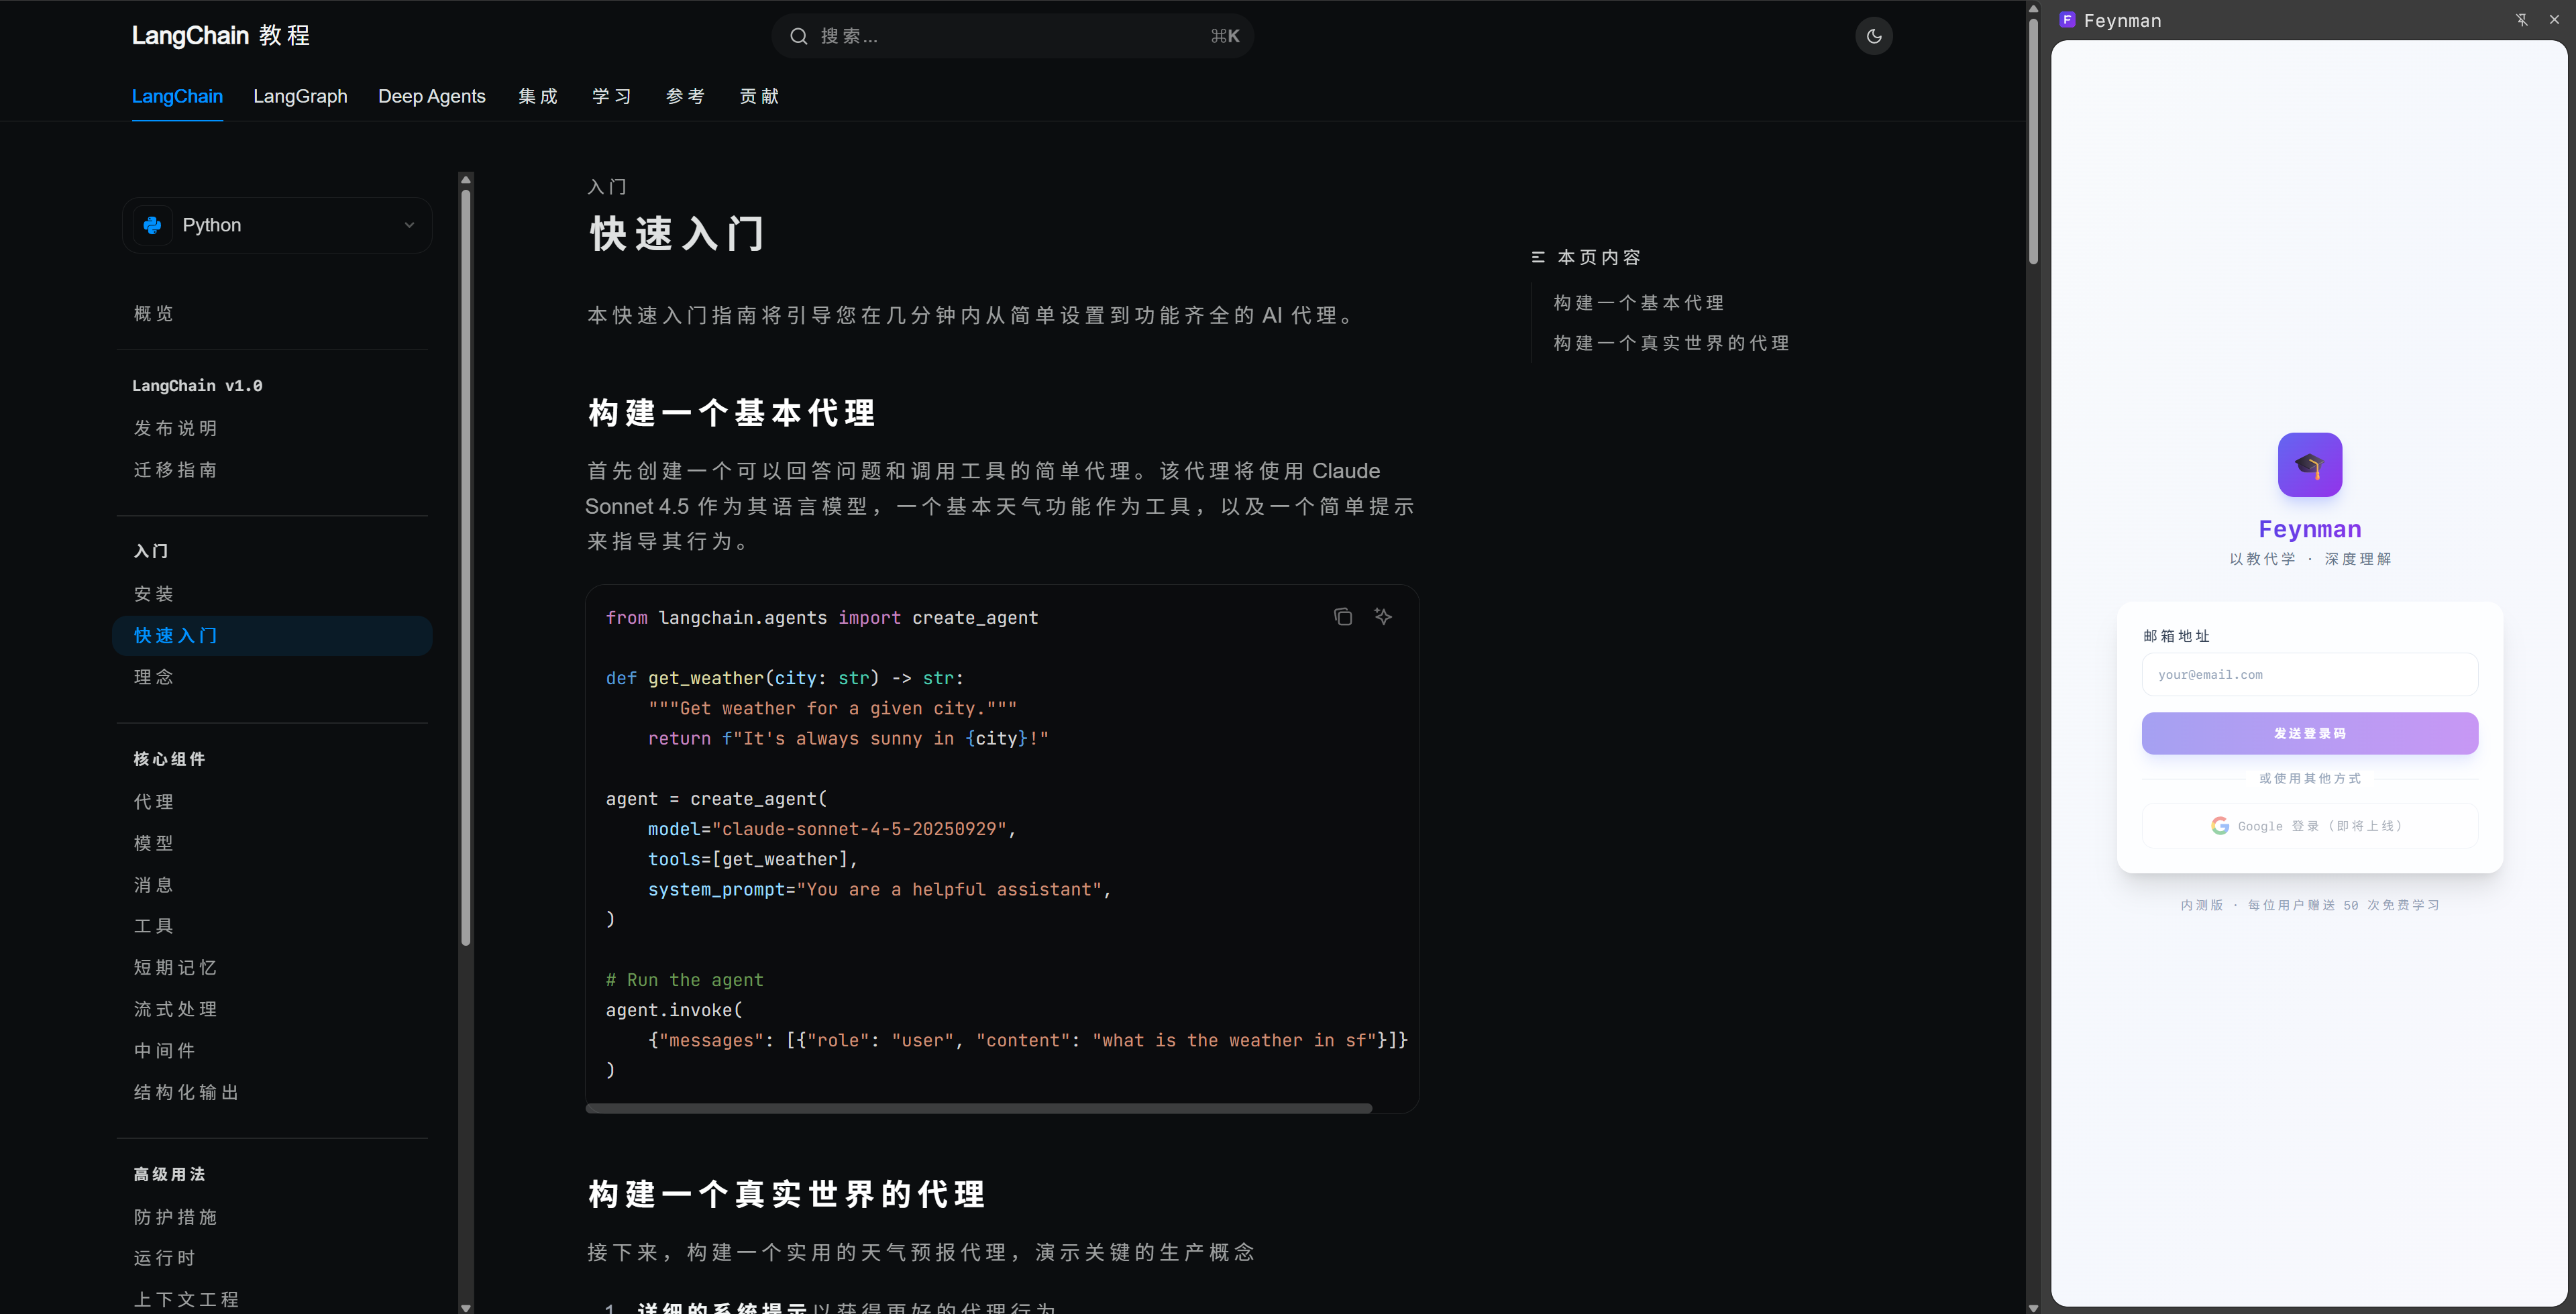Screen dimensions: 2576x1314
Task: Switch to the LangGraph tab
Action: (x=300, y=96)
